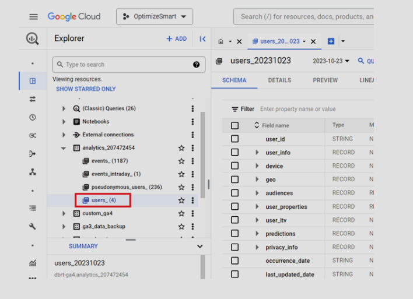Star the events_intraday_ (1) table

[181, 174]
